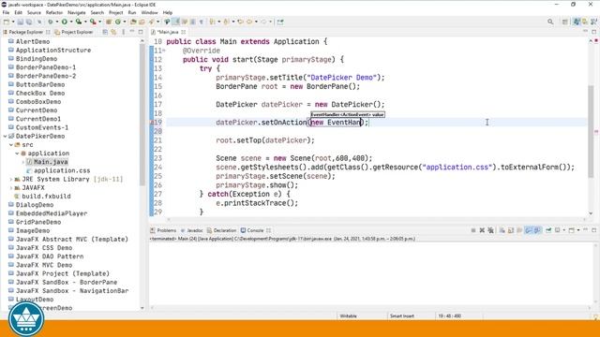The height and width of the screenshot is (337, 600).
Task: Run the application with green Run button
Action: point(65,22)
